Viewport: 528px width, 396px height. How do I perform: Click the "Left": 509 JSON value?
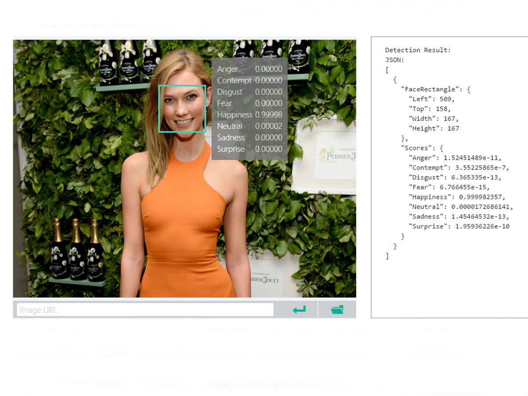432,99
